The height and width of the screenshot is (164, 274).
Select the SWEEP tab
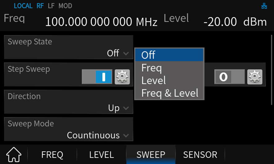151,154
